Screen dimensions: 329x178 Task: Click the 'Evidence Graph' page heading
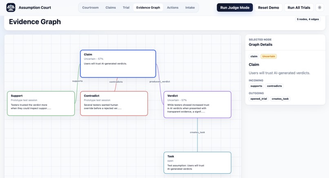[x=35, y=22]
